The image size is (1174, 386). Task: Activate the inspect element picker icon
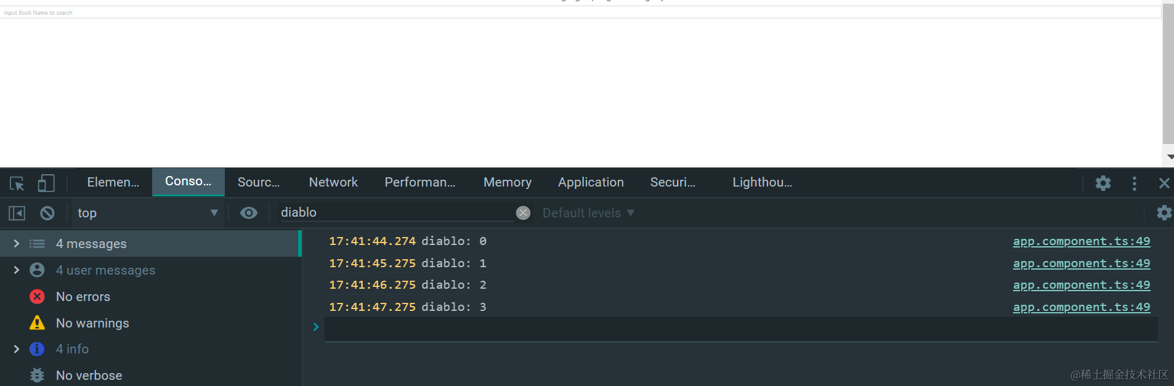[x=17, y=183]
